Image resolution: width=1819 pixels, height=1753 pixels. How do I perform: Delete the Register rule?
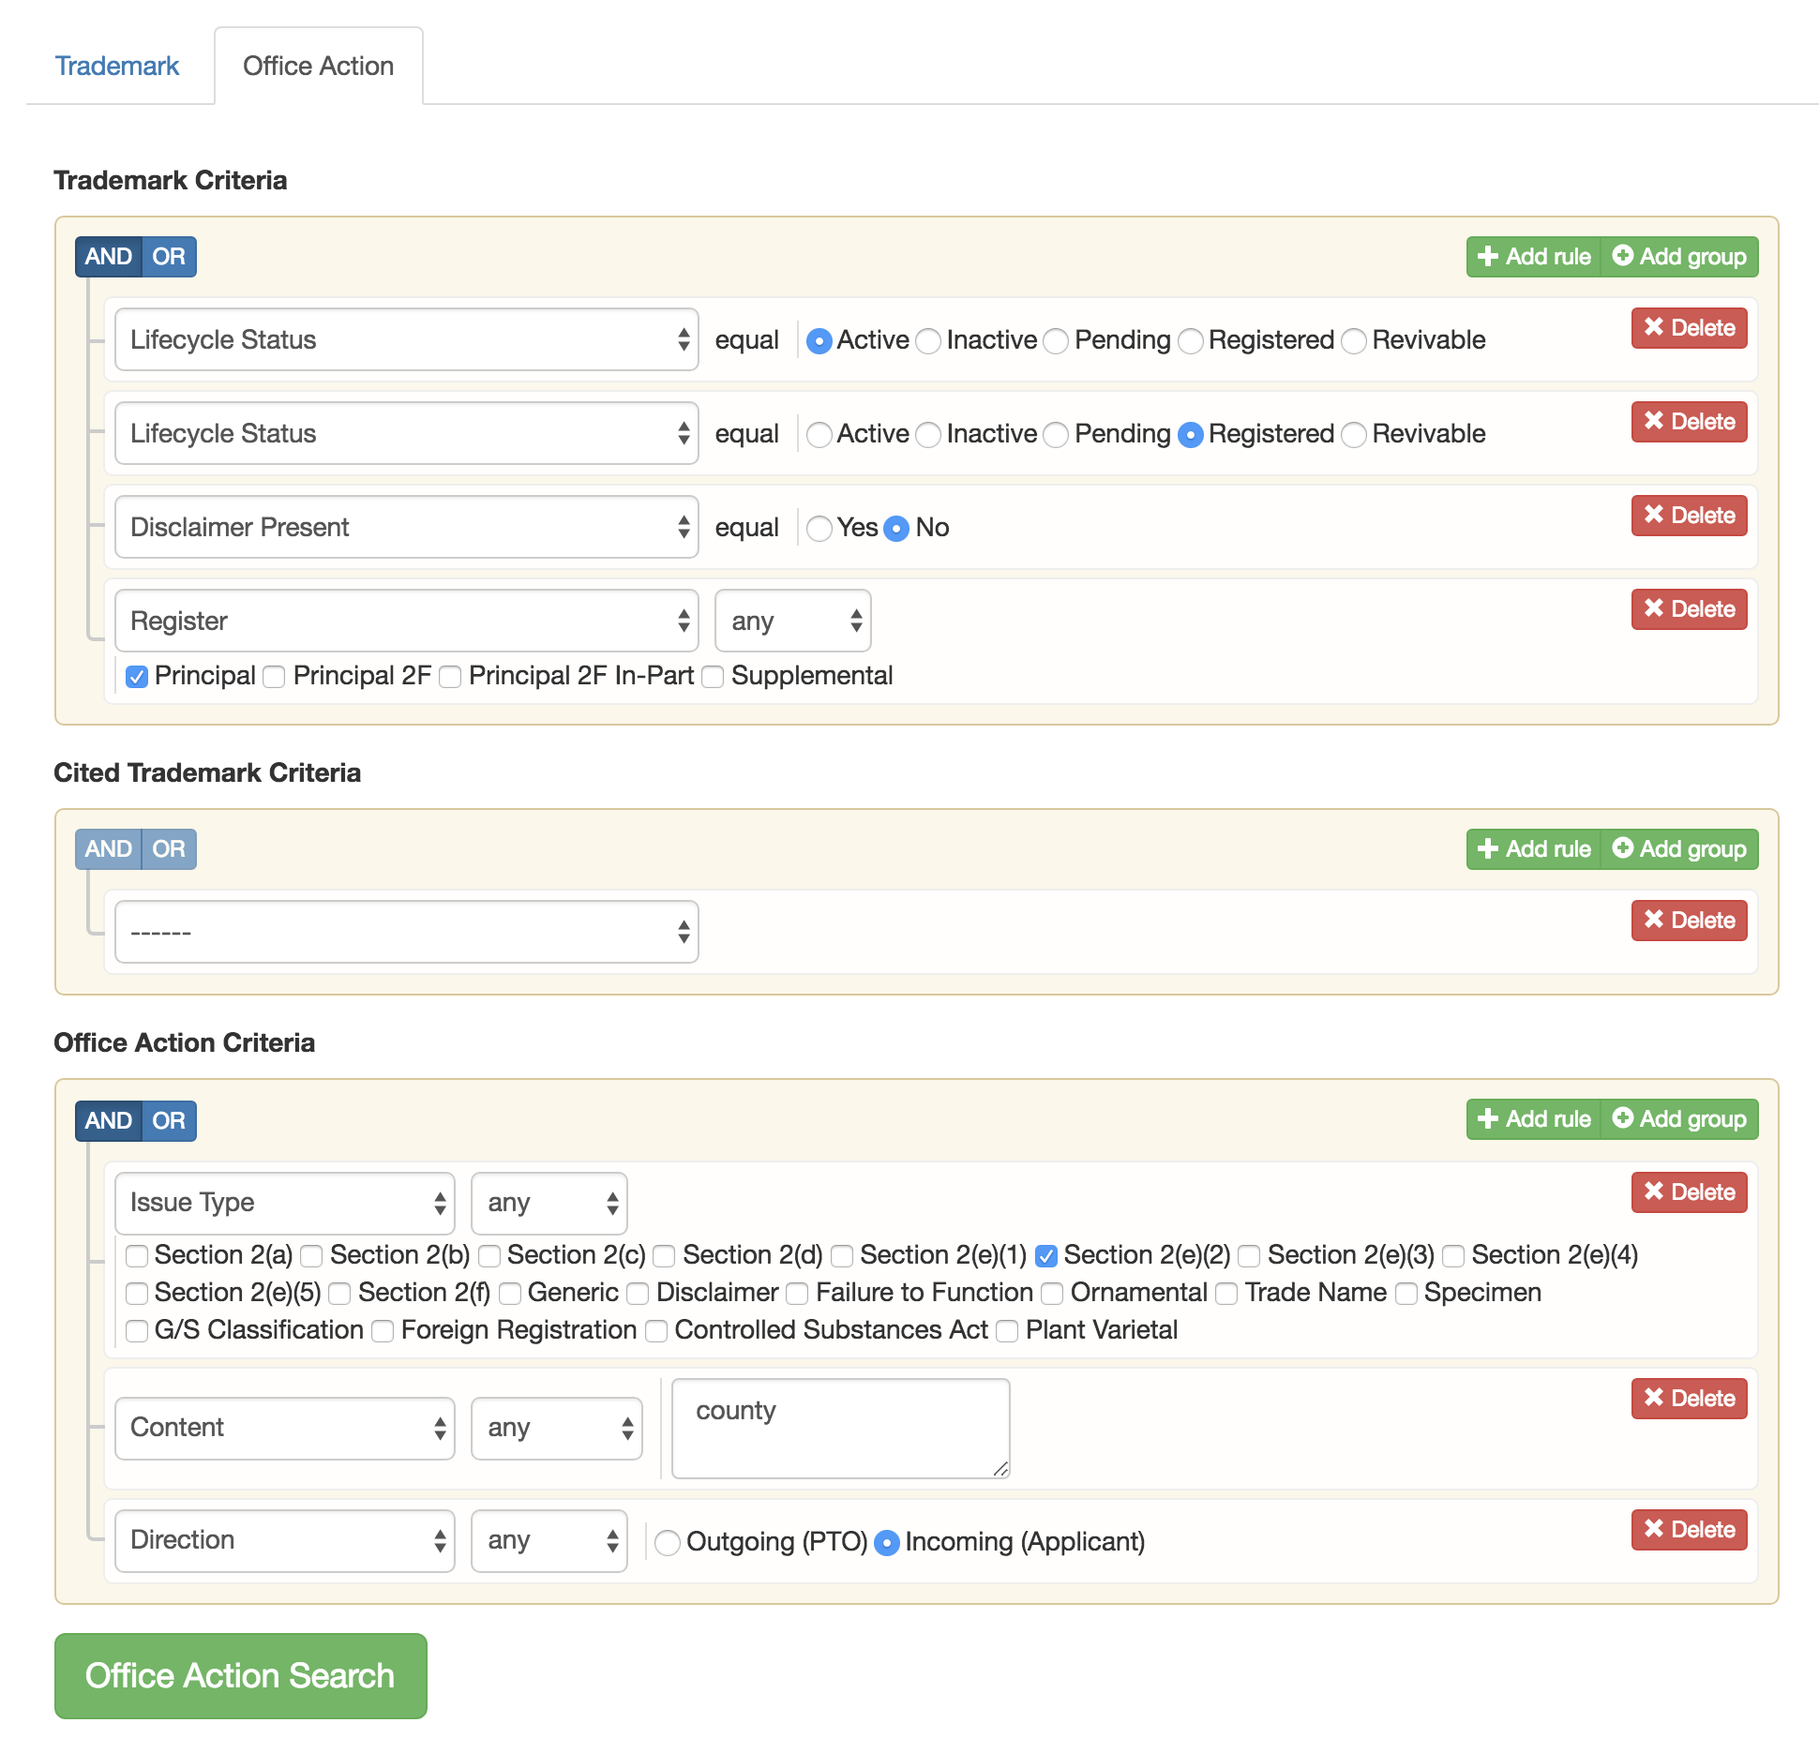(x=1689, y=609)
